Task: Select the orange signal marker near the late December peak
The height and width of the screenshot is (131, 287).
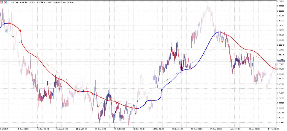Action: [x=222, y=41]
